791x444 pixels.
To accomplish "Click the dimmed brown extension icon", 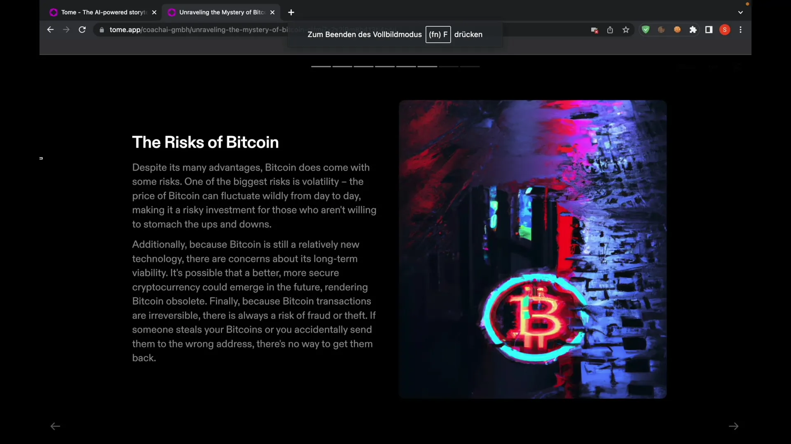I will (662, 30).
